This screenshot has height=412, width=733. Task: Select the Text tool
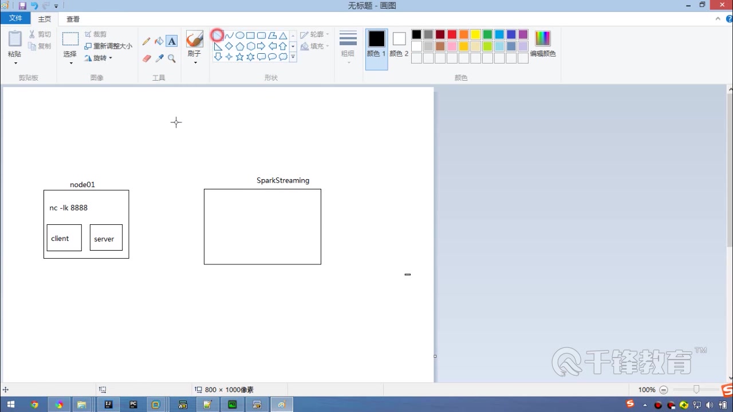[x=172, y=41]
